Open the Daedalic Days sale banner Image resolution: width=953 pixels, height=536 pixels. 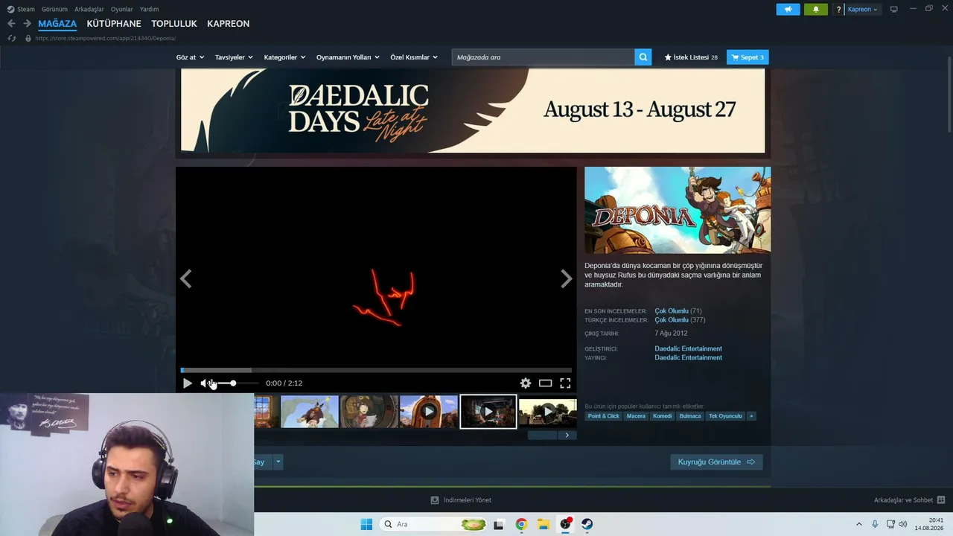click(473, 111)
